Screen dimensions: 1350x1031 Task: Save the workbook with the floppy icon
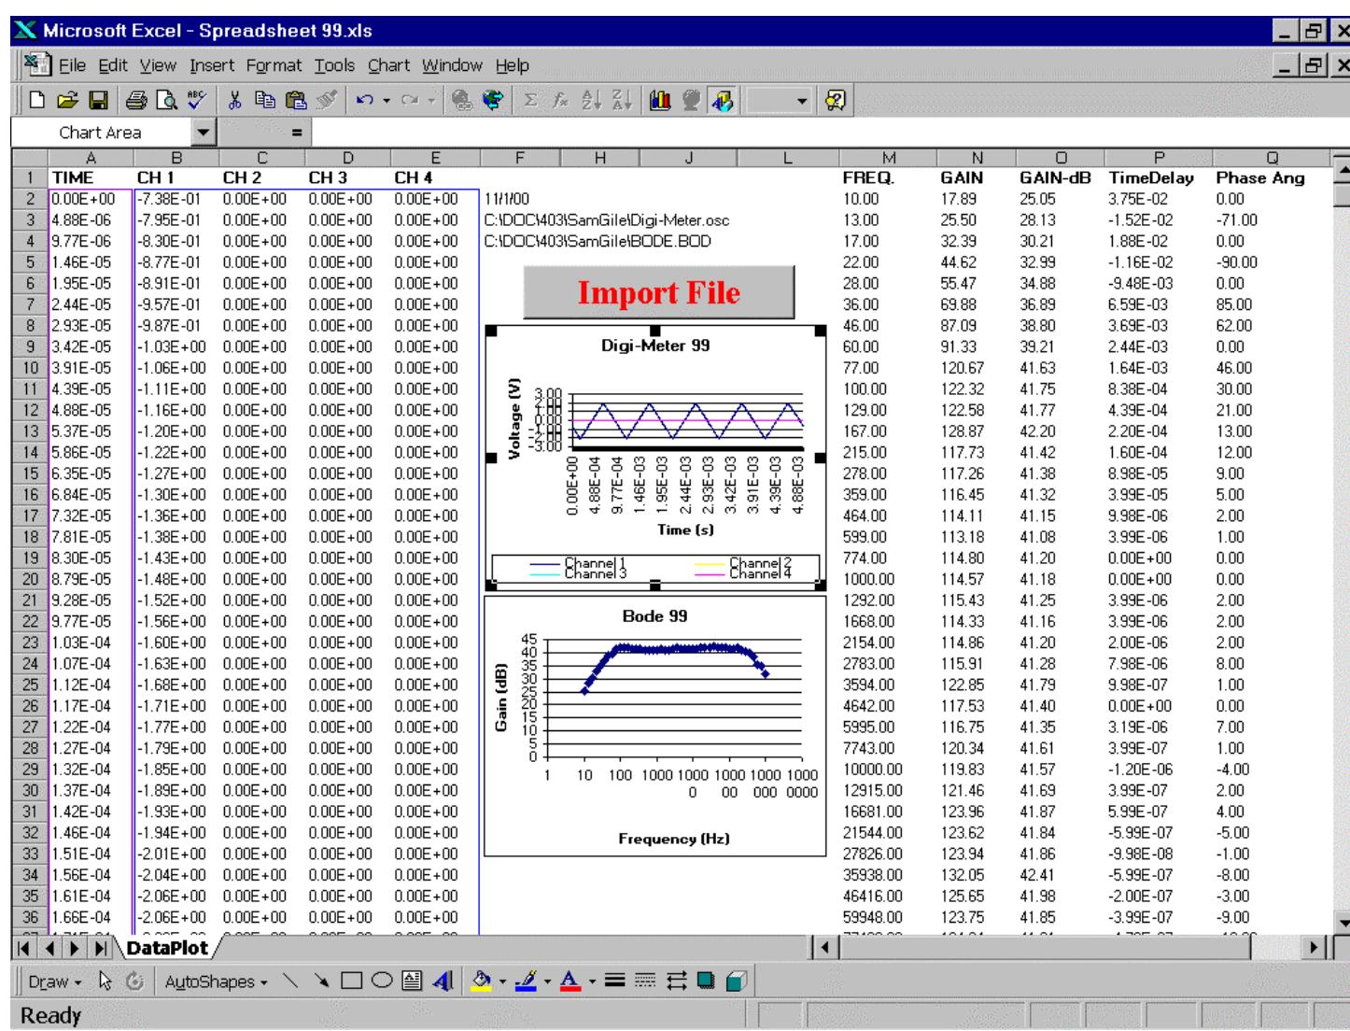98,98
